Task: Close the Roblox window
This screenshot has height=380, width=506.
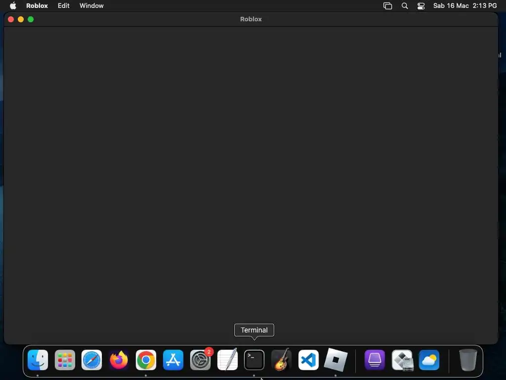Action: [x=11, y=19]
